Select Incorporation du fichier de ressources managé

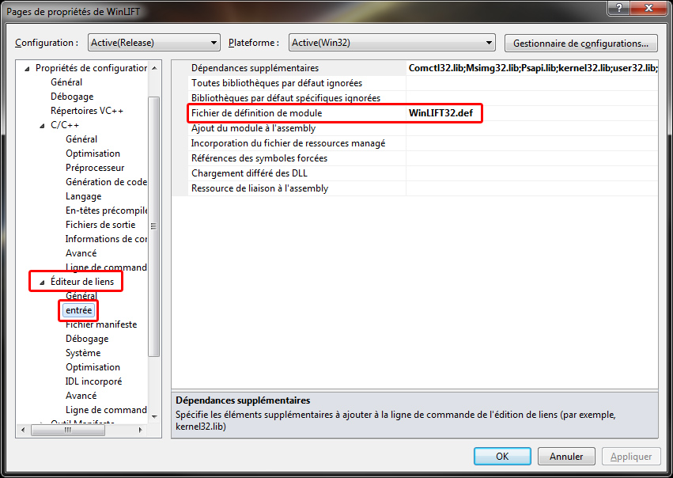pos(414,143)
